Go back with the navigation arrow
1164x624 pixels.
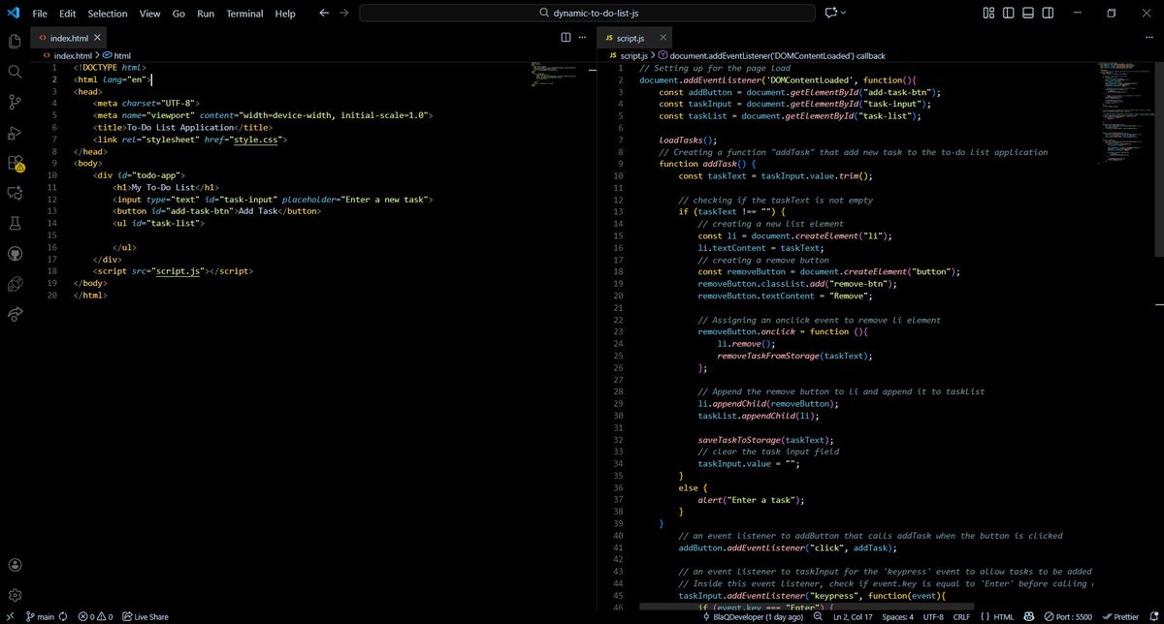pyautogui.click(x=322, y=14)
